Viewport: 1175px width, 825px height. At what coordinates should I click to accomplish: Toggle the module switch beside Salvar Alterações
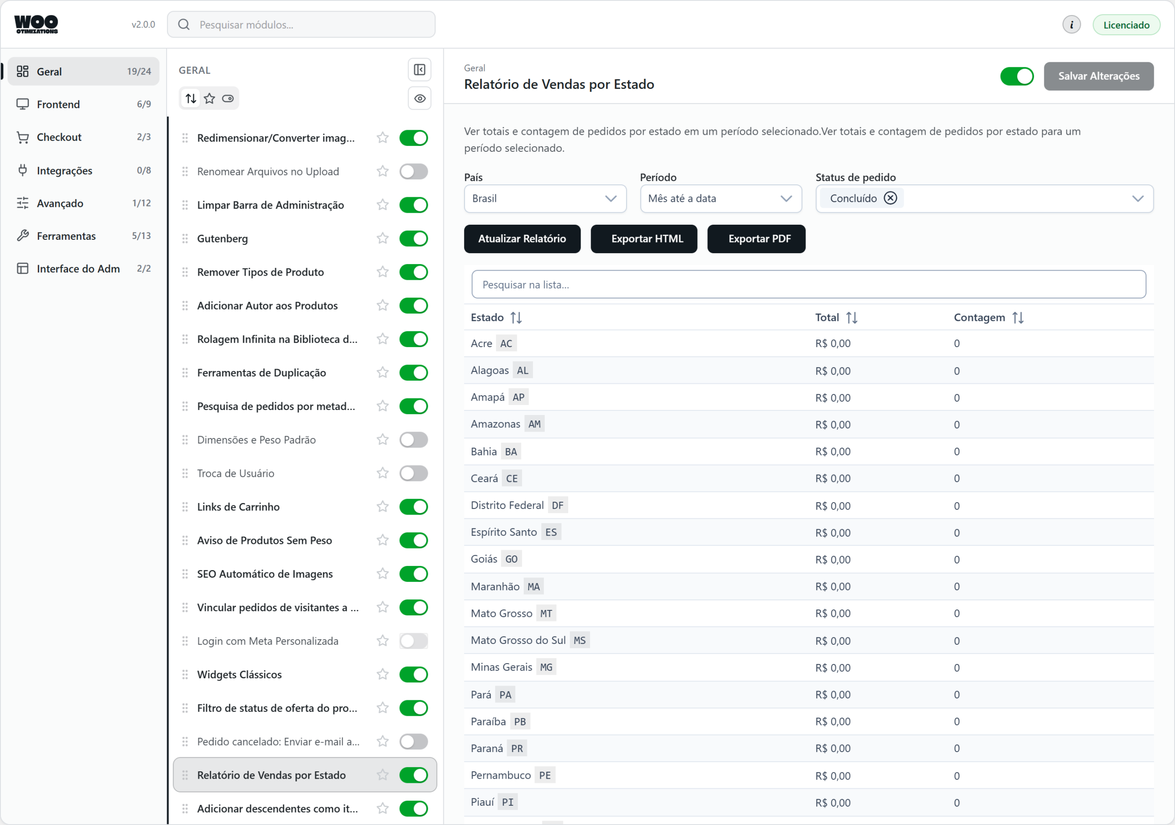point(1017,76)
